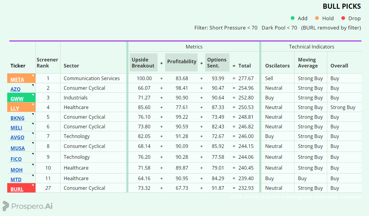
Task: Open the LLY ticker link
Action: [15, 109]
